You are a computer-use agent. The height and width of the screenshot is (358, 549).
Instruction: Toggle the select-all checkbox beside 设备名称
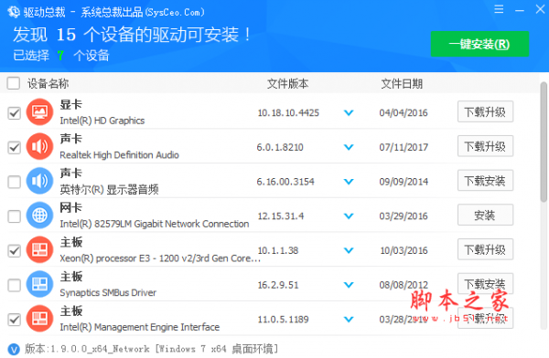14,83
